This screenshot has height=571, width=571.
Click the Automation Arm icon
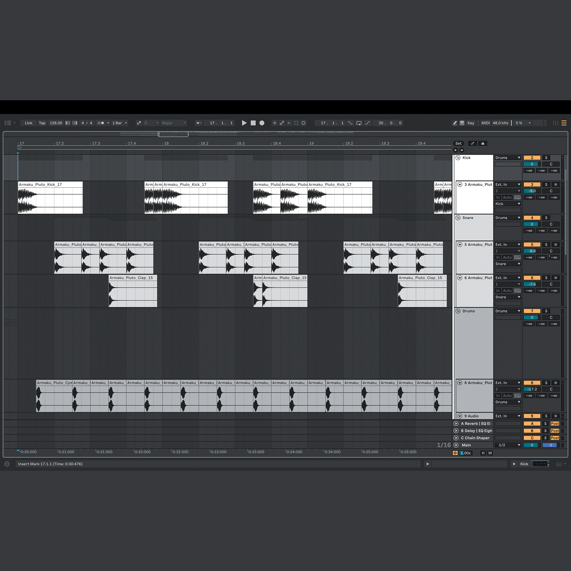click(282, 123)
